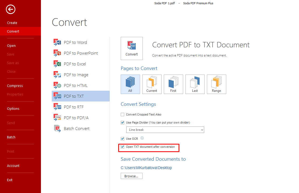
Task: Open the C:\Users\MKurbatova\Desktop path link
Action: (146, 168)
